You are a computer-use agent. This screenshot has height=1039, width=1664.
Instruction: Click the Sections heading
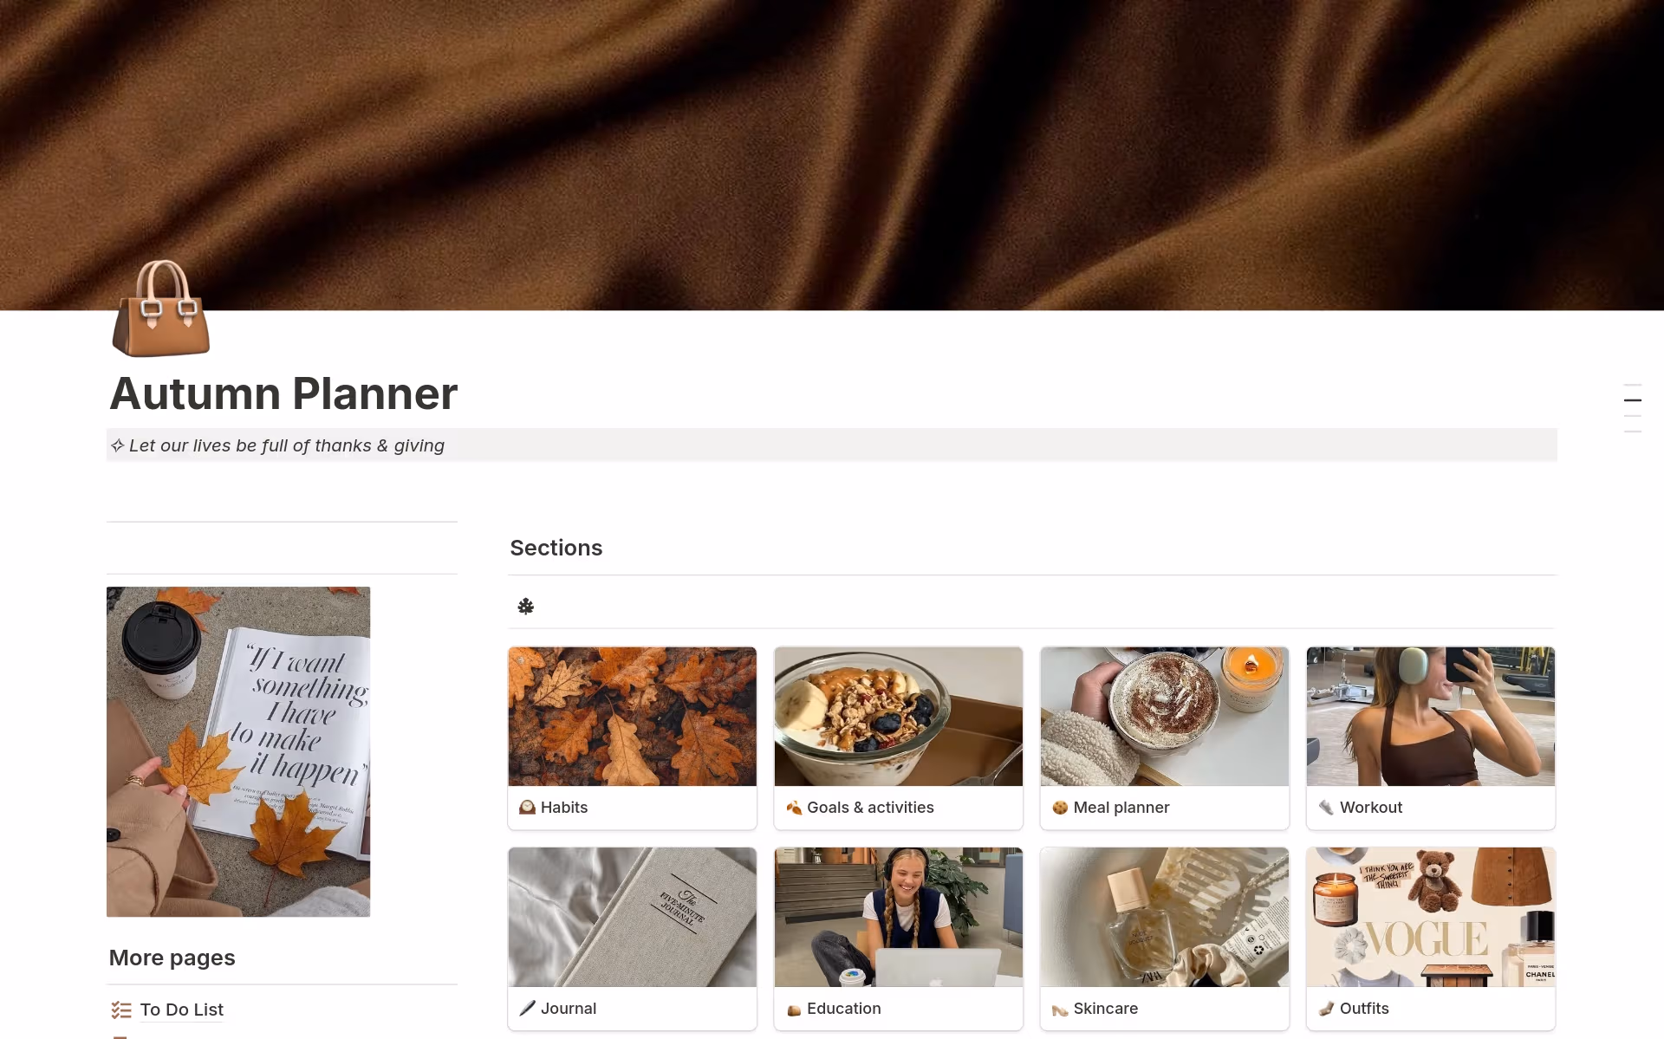pos(556,548)
